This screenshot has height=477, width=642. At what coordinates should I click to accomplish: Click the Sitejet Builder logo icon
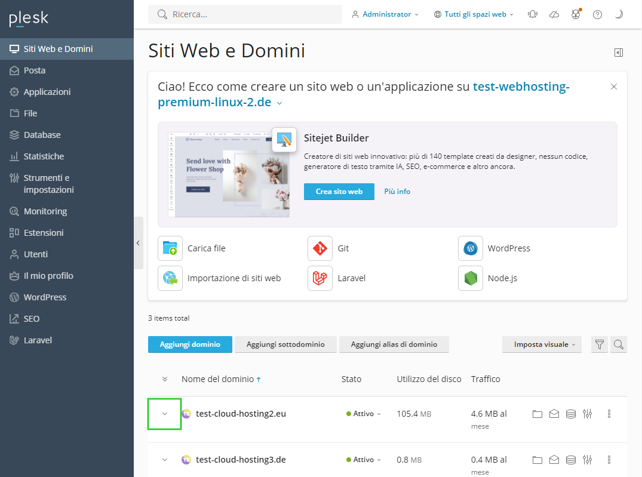pyautogui.click(x=284, y=140)
